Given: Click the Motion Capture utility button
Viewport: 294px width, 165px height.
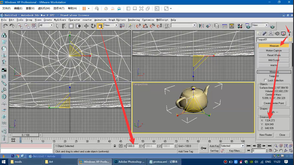Looking at the screenshot, I should pos(274,51).
